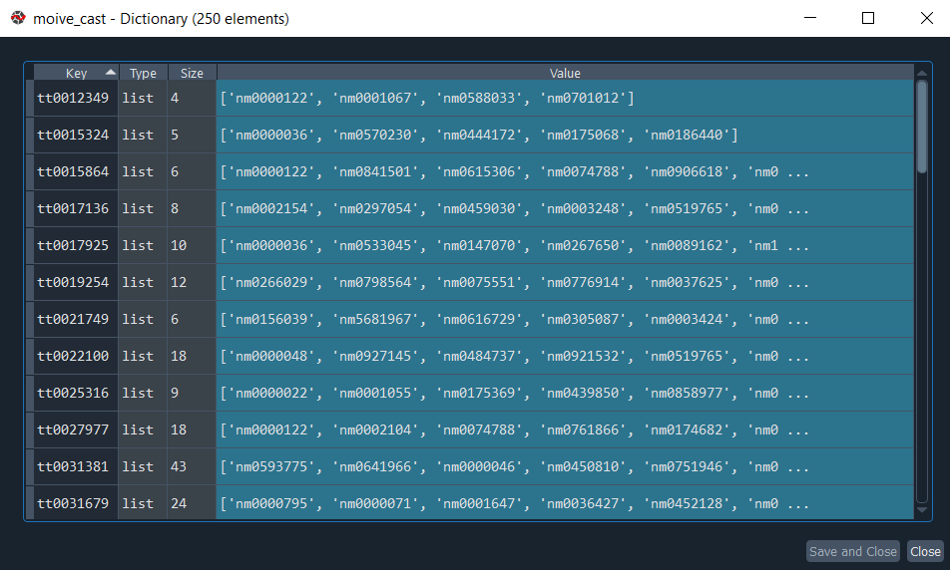The width and height of the screenshot is (950, 570).
Task: Click the Close button
Action: tap(925, 551)
